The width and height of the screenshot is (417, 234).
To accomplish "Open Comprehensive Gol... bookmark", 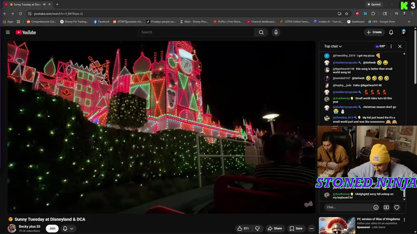I will click(x=41, y=22).
